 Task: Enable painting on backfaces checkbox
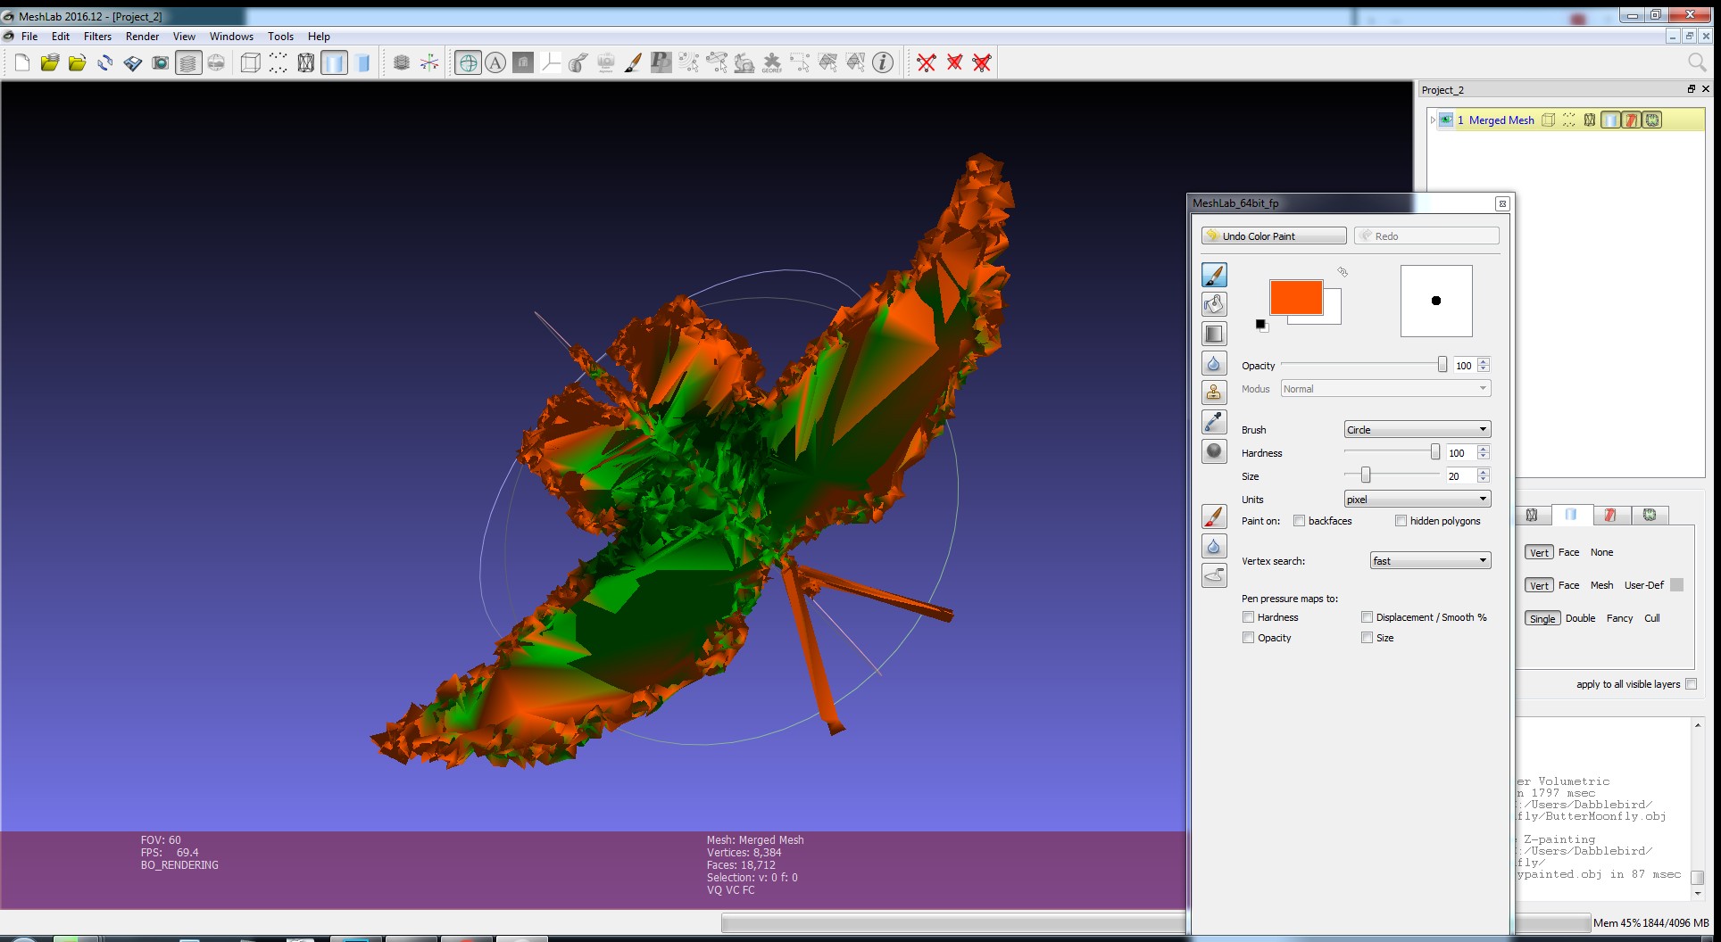(x=1300, y=521)
